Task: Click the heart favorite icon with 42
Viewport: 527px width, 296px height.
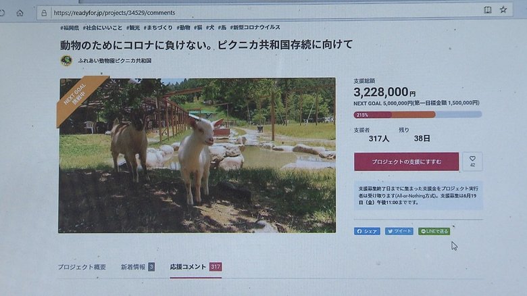Action: point(472,162)
